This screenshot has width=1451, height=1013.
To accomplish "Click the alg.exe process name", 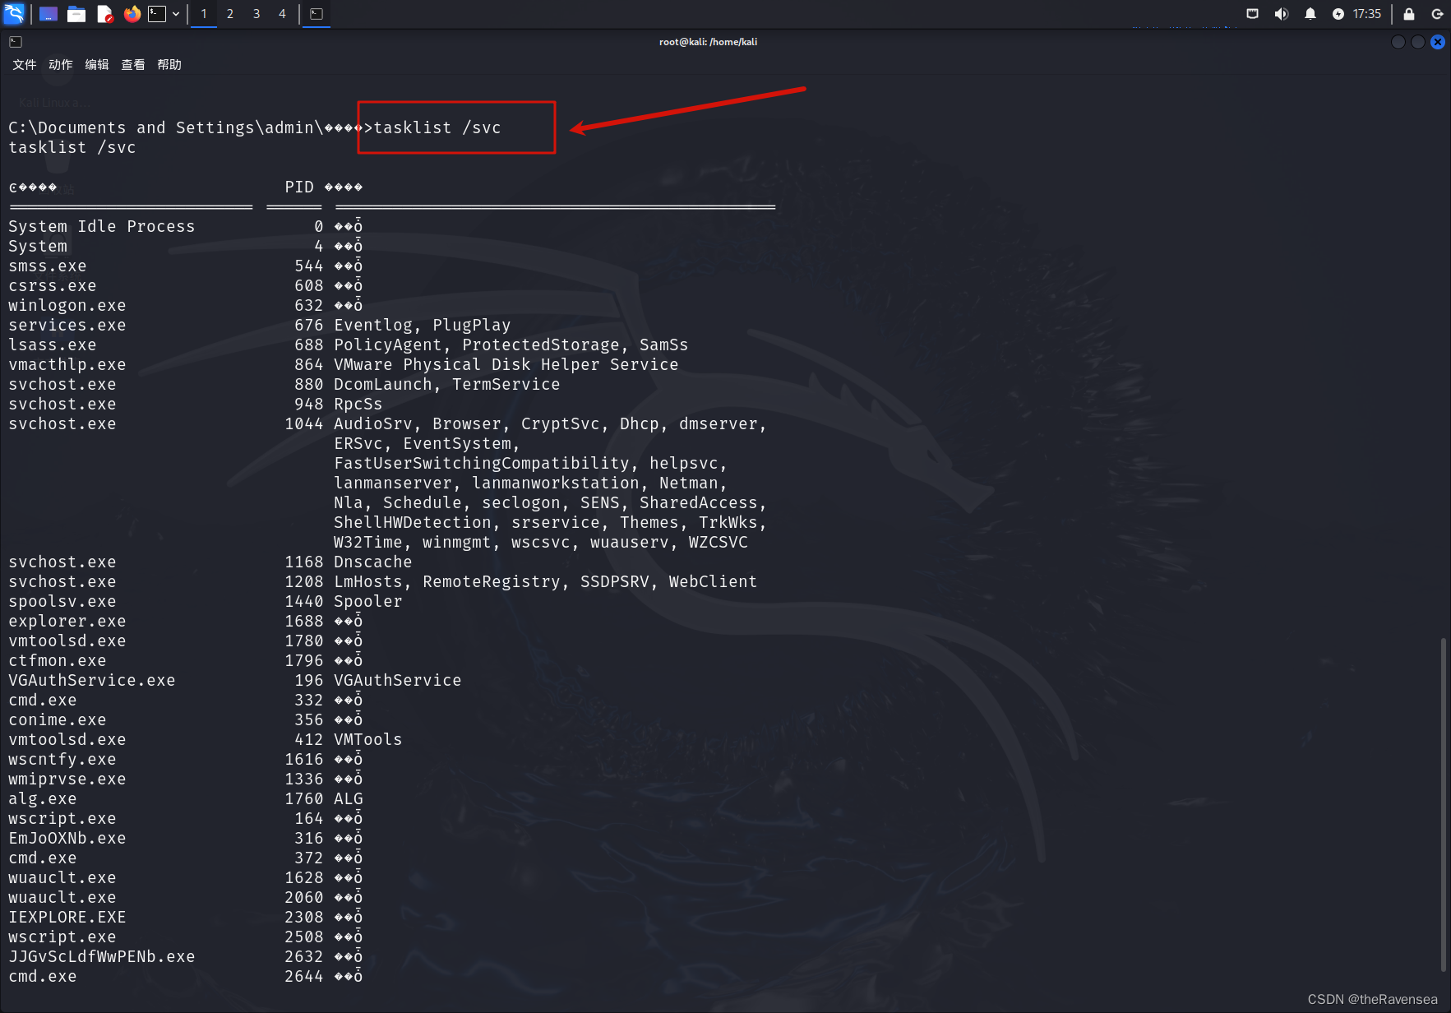I will (43, 798).
